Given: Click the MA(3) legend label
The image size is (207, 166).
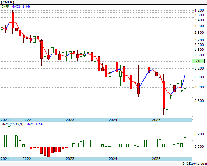Looking at the screenshot, I should coord(16,7).
